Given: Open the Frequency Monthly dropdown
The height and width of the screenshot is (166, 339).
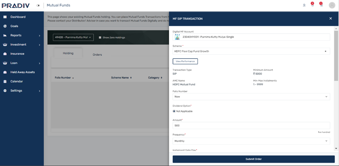Looking at the screenshot, I should tap(251, 141).
